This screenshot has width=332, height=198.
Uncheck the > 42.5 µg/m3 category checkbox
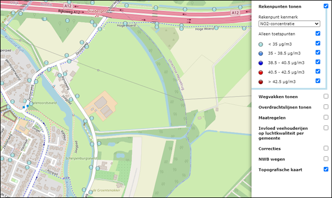coord(318,81)
